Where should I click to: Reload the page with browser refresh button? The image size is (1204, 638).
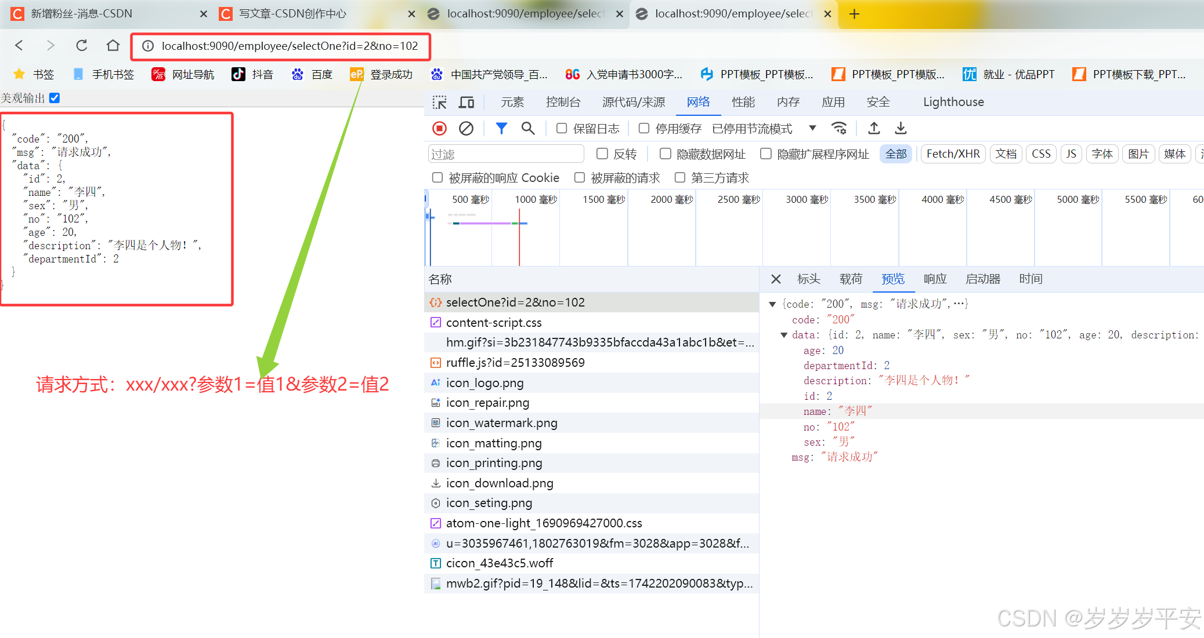[81, 45]
